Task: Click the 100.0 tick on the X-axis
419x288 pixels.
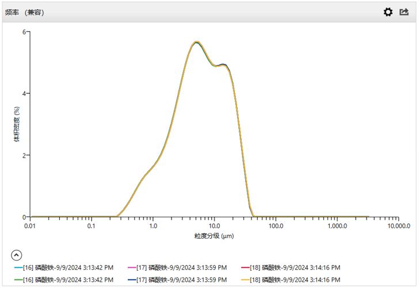Action: coord(275,226)
